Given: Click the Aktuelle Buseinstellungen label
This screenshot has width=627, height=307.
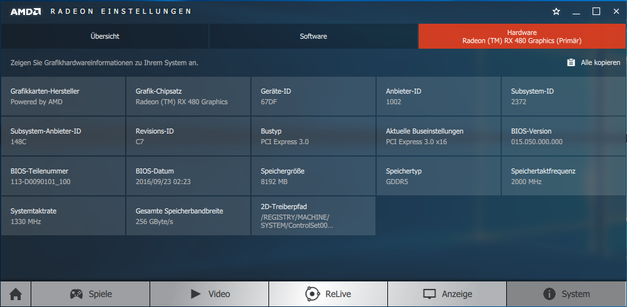Looking at the screenshot, I should click(x=425, y=131).
